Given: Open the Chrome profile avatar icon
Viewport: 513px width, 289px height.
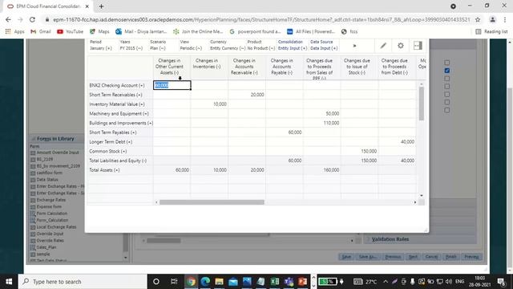Looking at the screenshot, I should tap(492, 19).
